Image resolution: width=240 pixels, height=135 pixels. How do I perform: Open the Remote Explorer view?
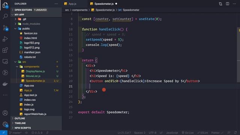click(5, 61)
